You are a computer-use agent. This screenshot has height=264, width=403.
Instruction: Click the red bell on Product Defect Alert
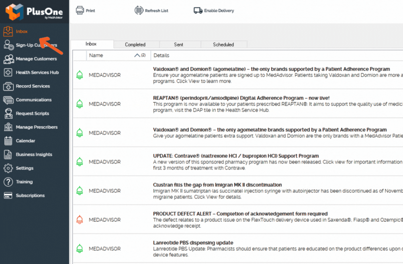pos(80,220)
